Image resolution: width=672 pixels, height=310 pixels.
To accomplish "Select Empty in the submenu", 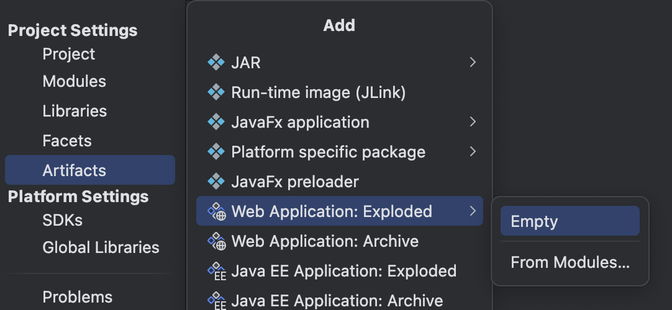I will [570, 221].
